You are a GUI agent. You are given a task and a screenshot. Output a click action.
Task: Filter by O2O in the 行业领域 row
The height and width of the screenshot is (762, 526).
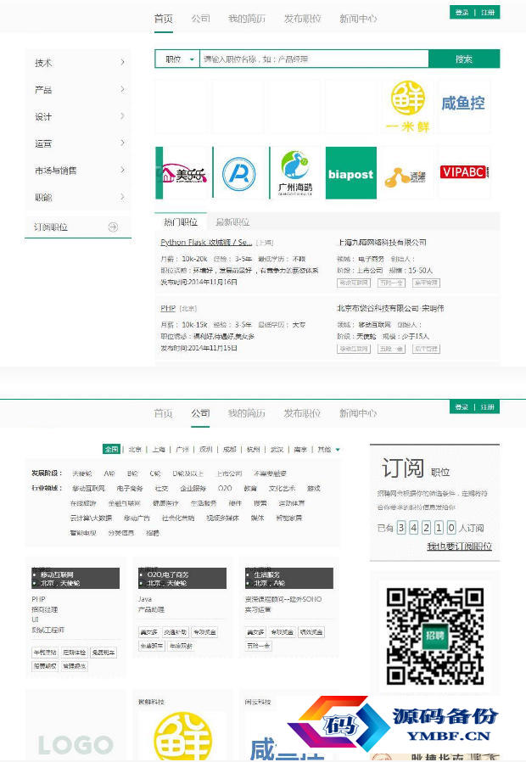coord(225,488)
